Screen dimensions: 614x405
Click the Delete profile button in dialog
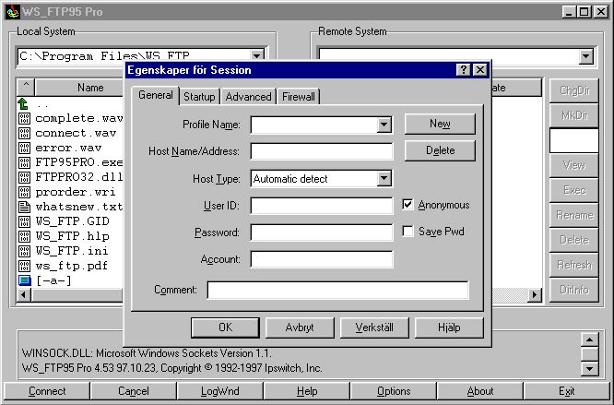[440, 150]
